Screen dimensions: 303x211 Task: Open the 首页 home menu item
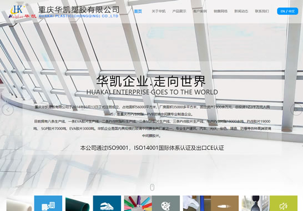click(138, 11)
